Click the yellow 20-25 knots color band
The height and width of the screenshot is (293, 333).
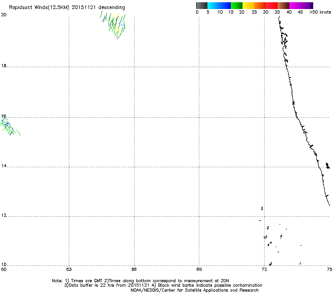(248, 5)
